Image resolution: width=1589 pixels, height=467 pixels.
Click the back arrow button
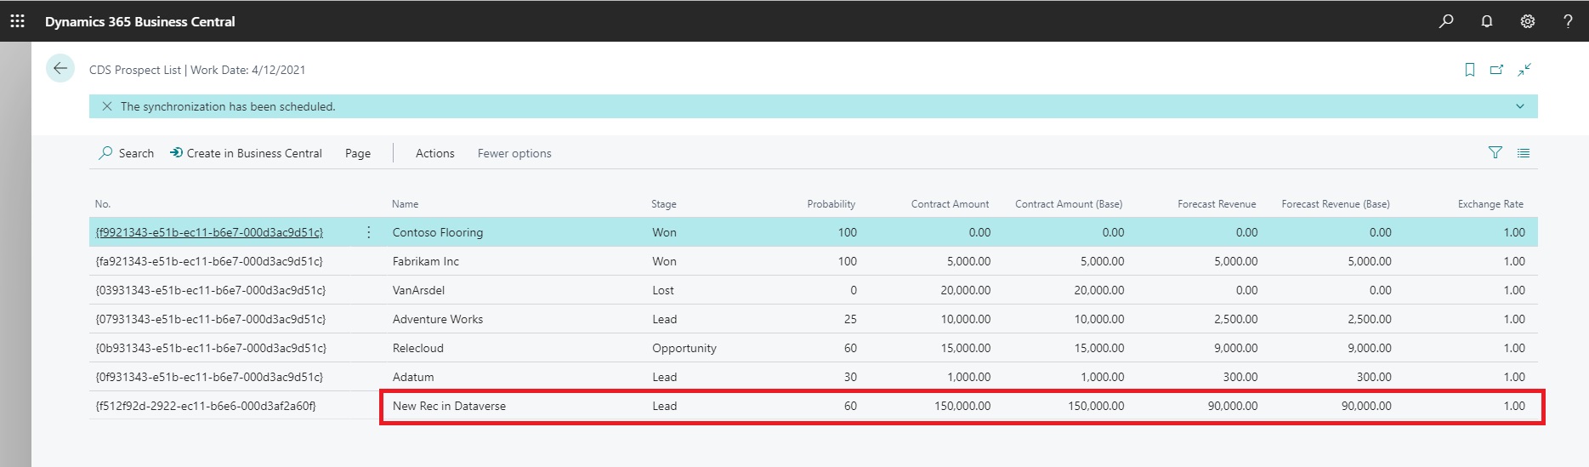tap(60, 69)
